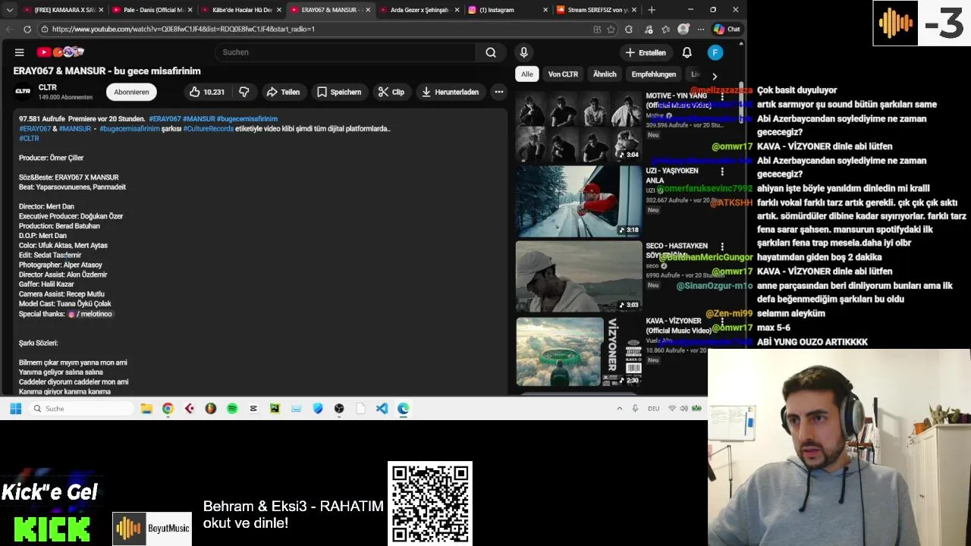
Task: Open the MOTIVE - YIN YANG thumbnail
Action: 579,126
